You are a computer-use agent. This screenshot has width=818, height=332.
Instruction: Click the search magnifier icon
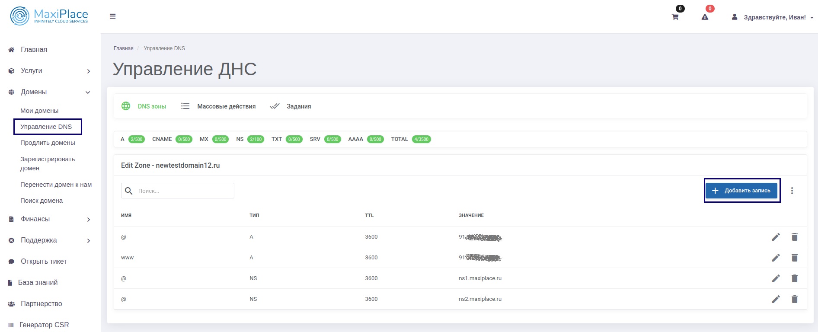(x=128, y=191)
